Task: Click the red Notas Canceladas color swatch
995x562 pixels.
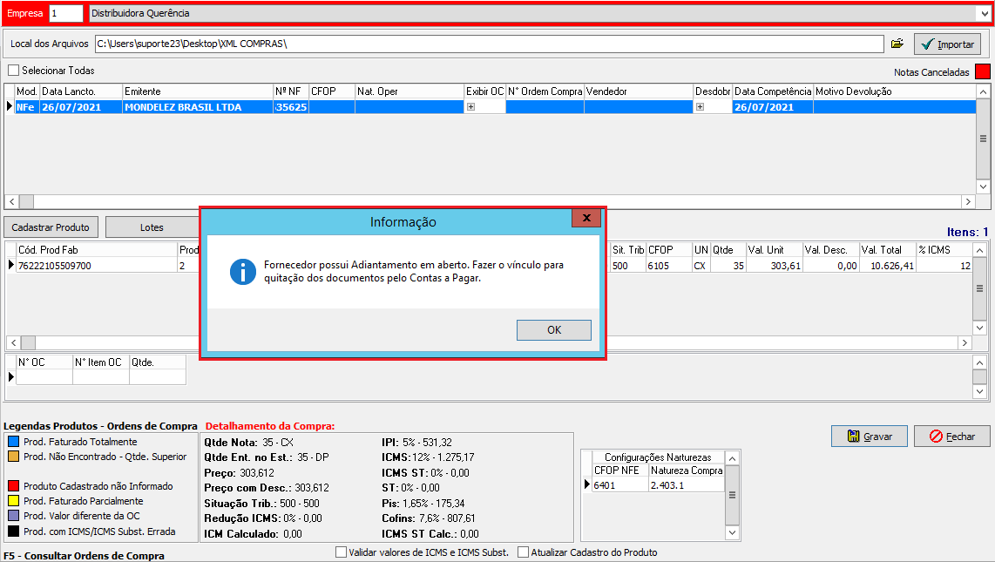Action: [982, 71]
